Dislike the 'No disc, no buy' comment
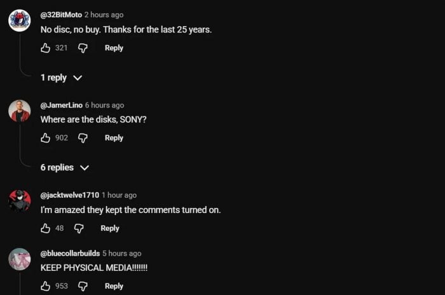The height and width of the screenshot is (295, 445). coord(83,48)
